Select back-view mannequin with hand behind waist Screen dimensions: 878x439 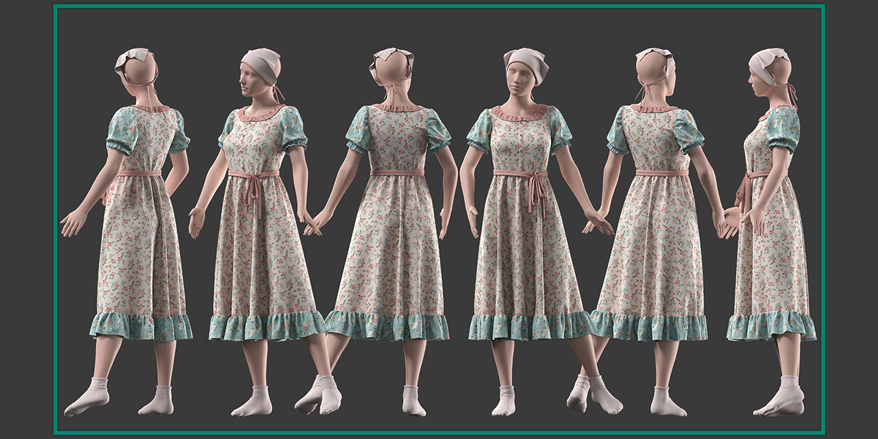click(x=128, y=233)
